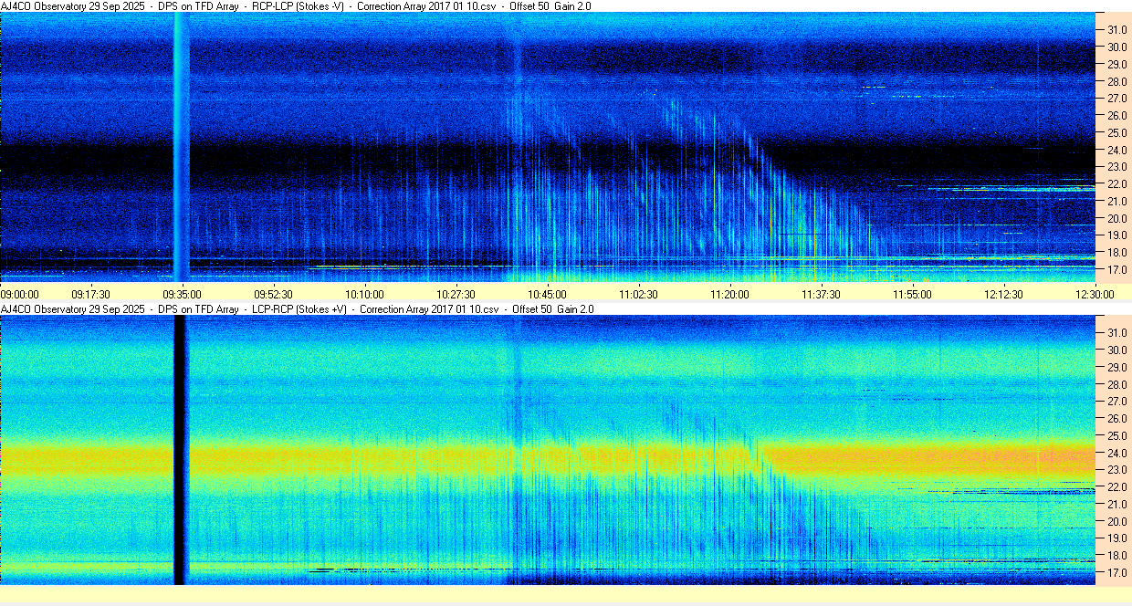Click the 28.0 frequency label in lower panel

[x=1117, y=384]
